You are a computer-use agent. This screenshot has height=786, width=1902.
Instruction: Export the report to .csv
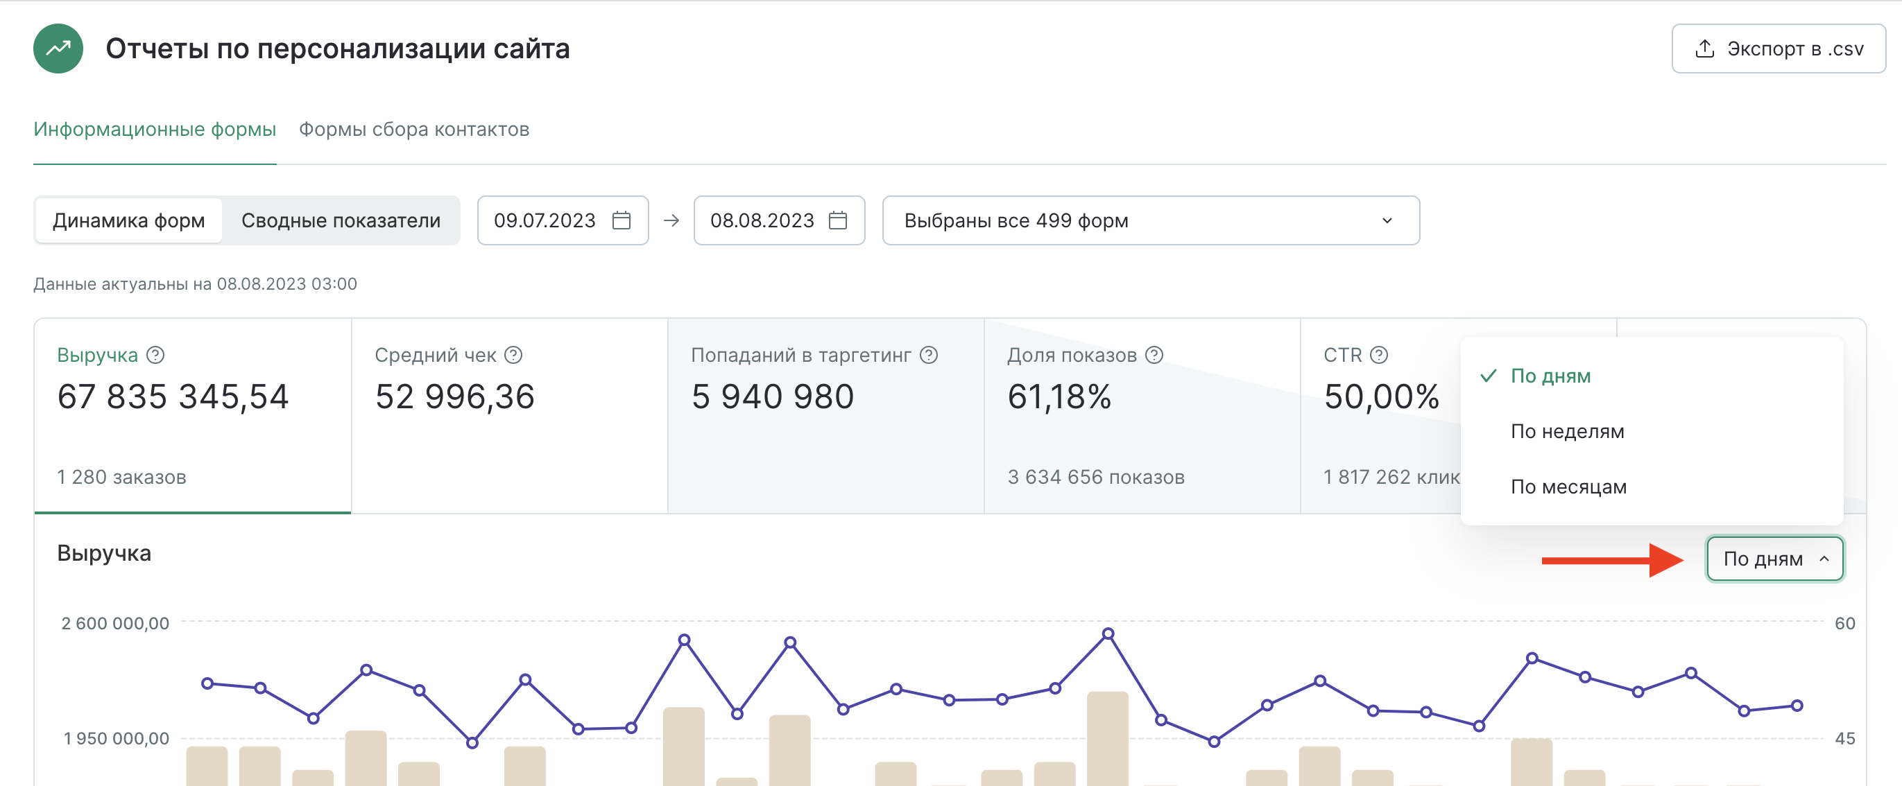[x=1778, y=49]
